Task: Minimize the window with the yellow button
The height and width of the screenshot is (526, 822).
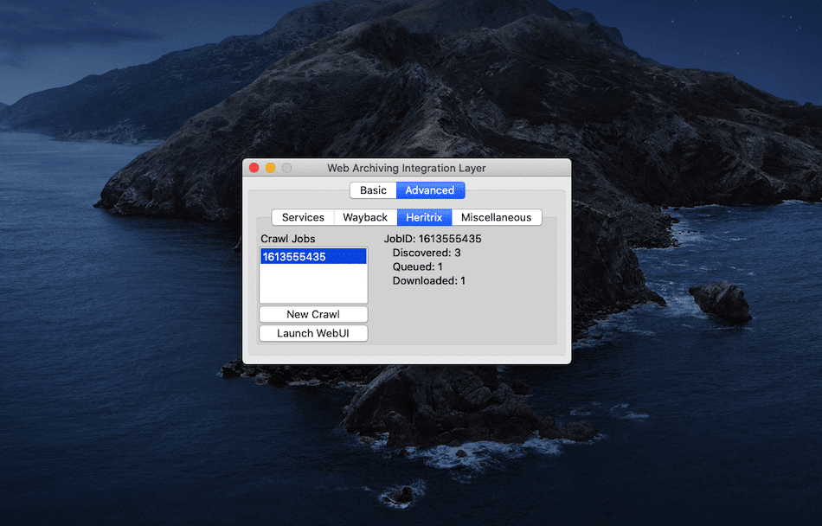Action: [x=271, y=168]
